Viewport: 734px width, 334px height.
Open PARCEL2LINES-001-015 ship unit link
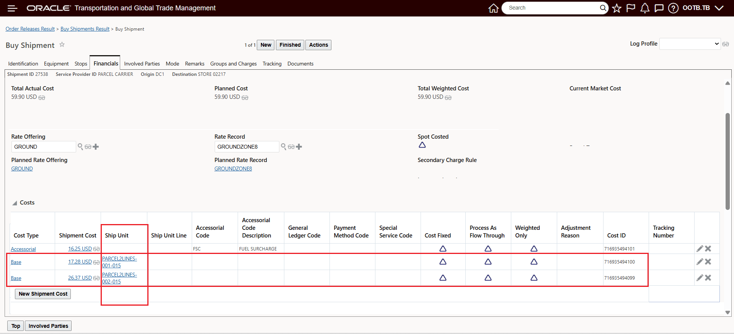point(119,262)
